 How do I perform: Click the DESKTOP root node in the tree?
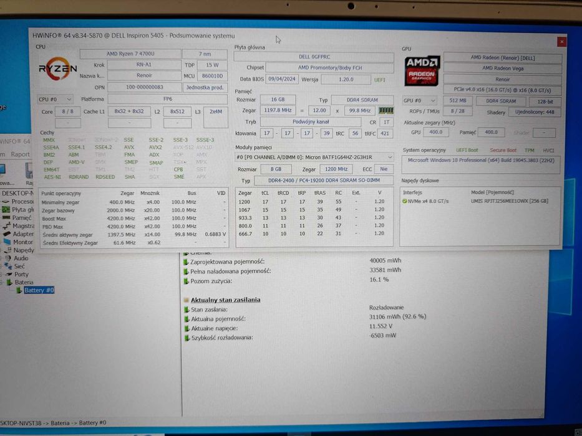[17, 193]
